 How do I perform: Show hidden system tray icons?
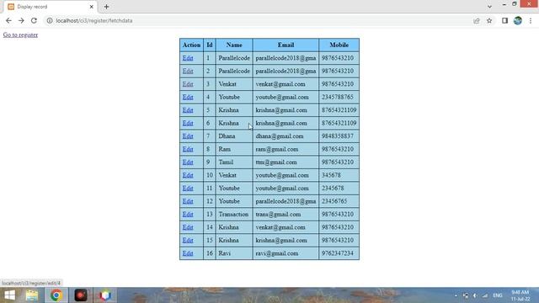coord(456,295)
